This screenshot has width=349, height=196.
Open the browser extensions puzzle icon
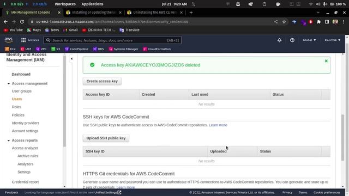pos(318,22)
